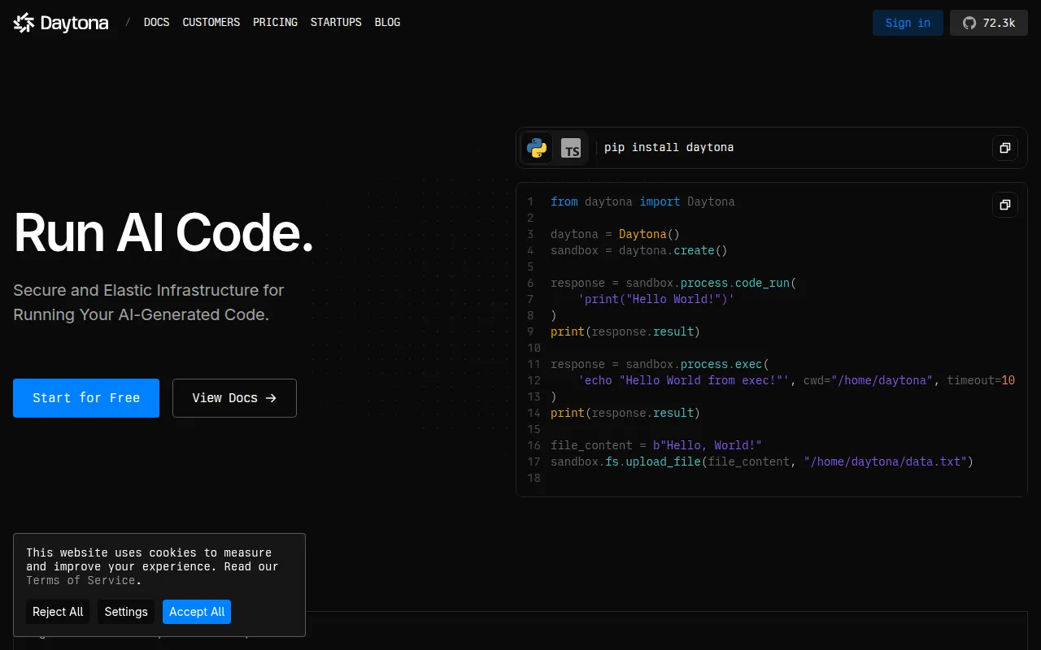This screenshot has height=650, width=1041.
Task: Visit the STARTUPS page
Action: 336,23
